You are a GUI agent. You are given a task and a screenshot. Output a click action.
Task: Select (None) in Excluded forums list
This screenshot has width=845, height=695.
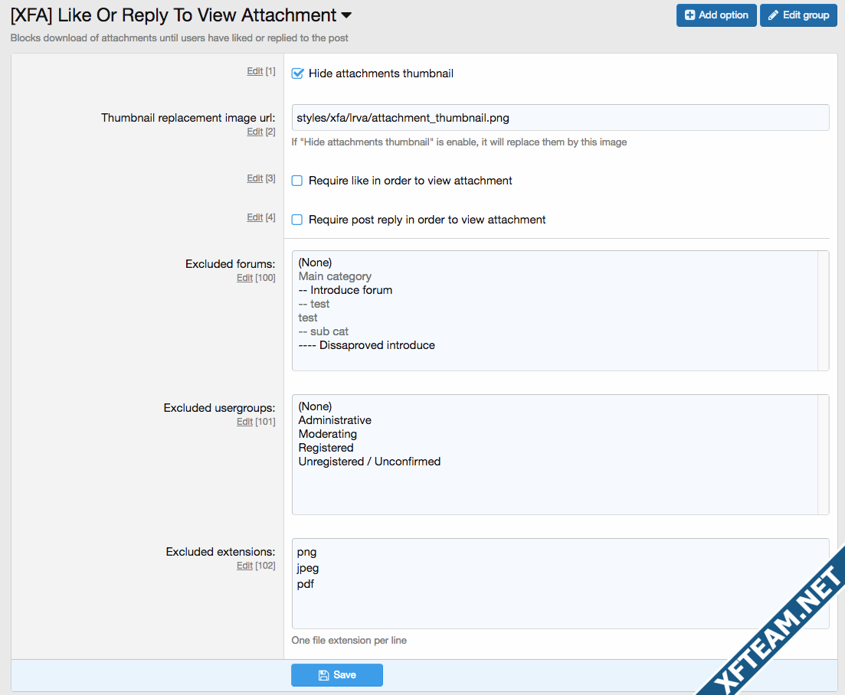coord(316,263)
